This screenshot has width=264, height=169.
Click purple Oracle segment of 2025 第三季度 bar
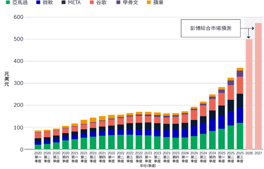(240, 74)
